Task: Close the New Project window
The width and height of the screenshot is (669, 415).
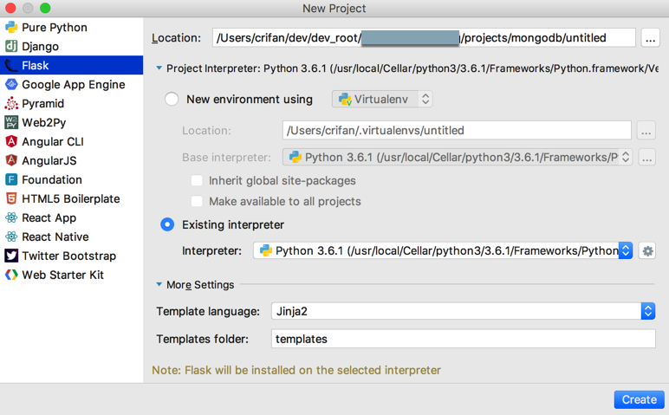Action: [x=10, y=8]
